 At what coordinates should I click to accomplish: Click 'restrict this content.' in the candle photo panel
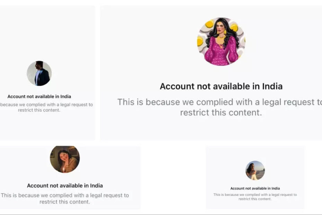point(65,202)
